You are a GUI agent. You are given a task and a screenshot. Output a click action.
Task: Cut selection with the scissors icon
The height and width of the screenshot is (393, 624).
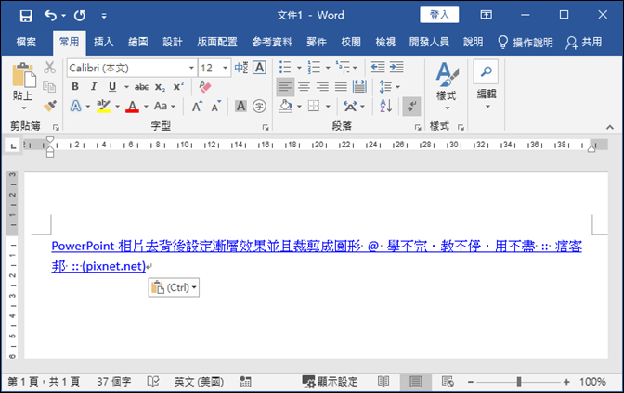pos(49,68)
